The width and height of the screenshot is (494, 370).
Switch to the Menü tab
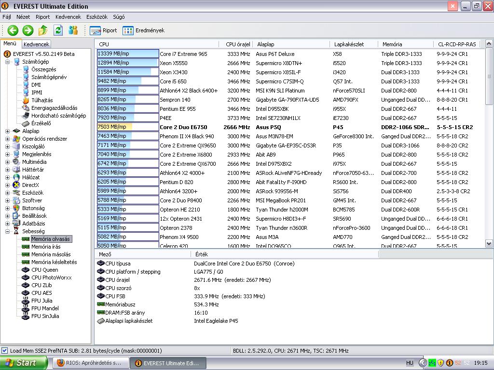click(10, 44)
